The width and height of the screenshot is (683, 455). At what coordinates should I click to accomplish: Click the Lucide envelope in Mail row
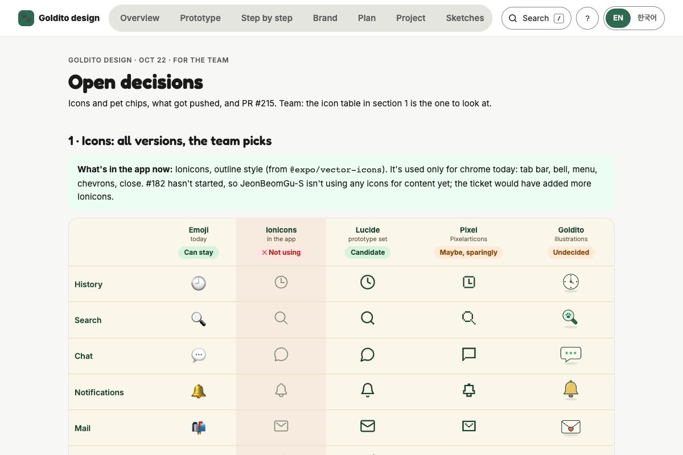click(x=368, y=425)
